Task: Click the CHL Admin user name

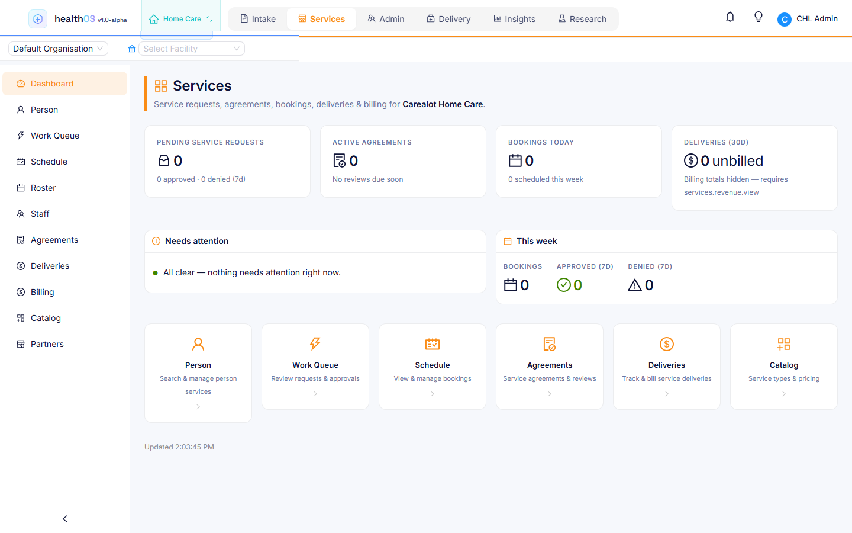Action: pyautogui.click(x=817, y=18)
